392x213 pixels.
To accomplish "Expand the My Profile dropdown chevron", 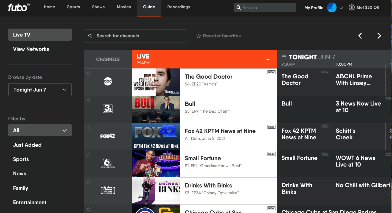I will [341, 8].
